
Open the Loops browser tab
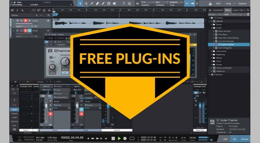click(235, 10)
